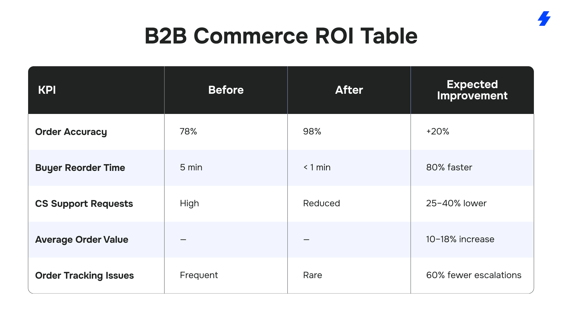Click the CS Support Requests label

click(x=84, y=203)
